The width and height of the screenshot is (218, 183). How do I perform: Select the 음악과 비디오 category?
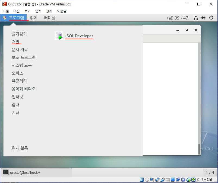point(24,89)
